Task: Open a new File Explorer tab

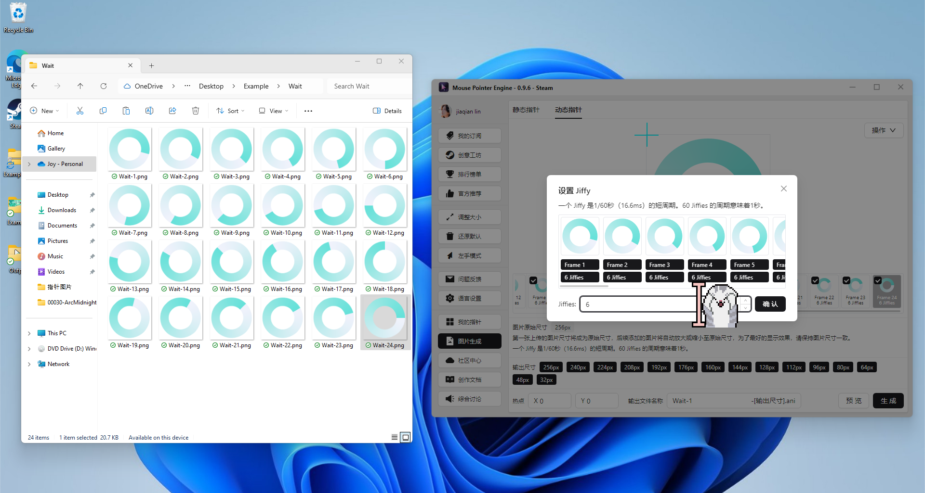Action: click(x=151, y=66)
